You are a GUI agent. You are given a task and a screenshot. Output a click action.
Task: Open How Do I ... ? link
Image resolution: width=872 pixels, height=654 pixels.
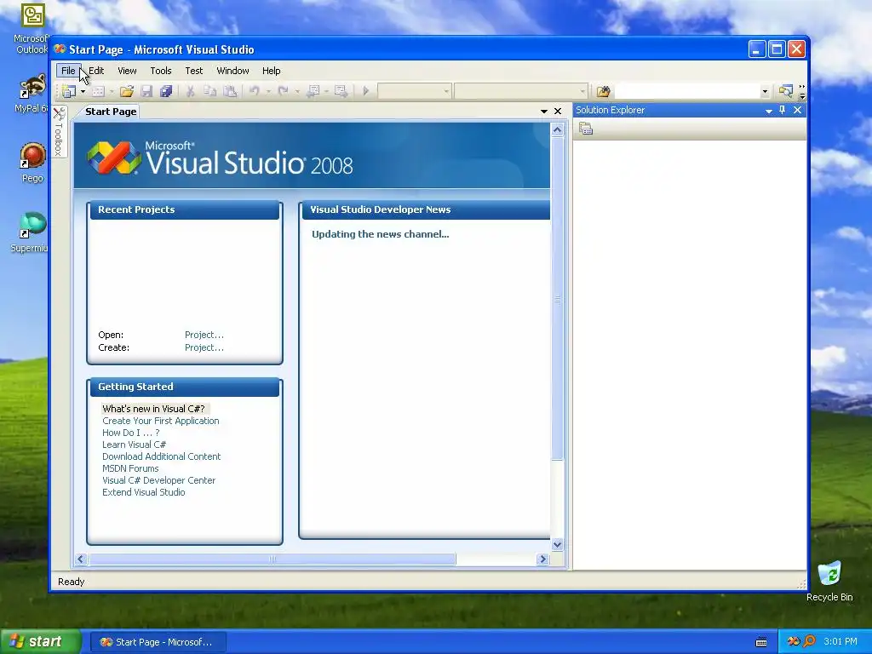click(x=130, y=433)
